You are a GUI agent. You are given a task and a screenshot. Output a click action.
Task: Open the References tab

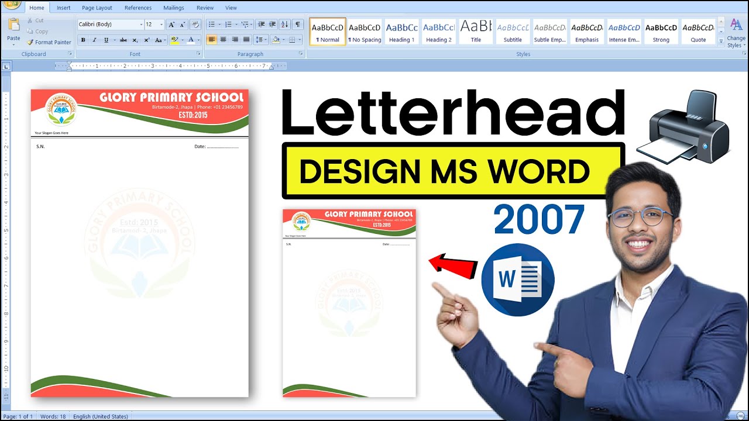(x=138, y=8)
